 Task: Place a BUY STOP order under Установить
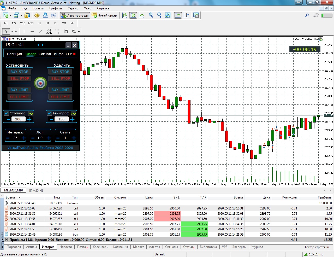(x=19, y=72)
